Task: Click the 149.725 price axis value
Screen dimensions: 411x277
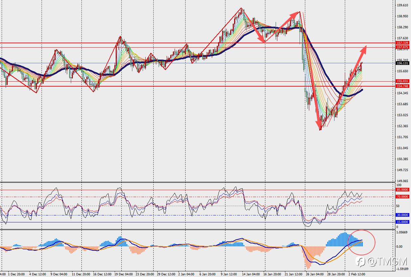Action: coord(403,170)
